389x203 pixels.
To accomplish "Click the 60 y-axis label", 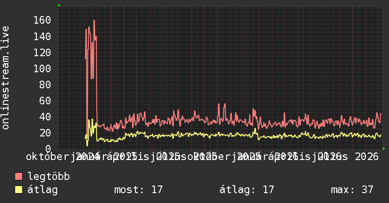I will pyautogui.click(x=45, y=101).
